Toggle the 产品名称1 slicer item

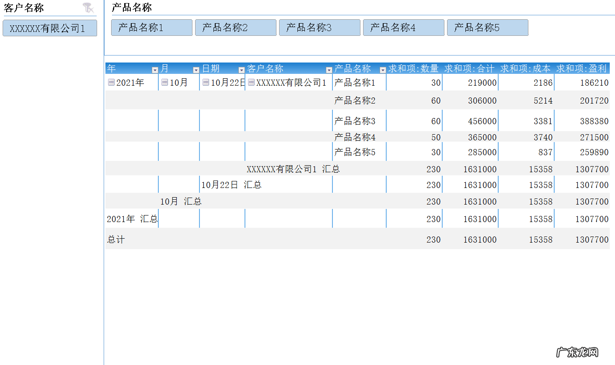[x=151, y=27]
